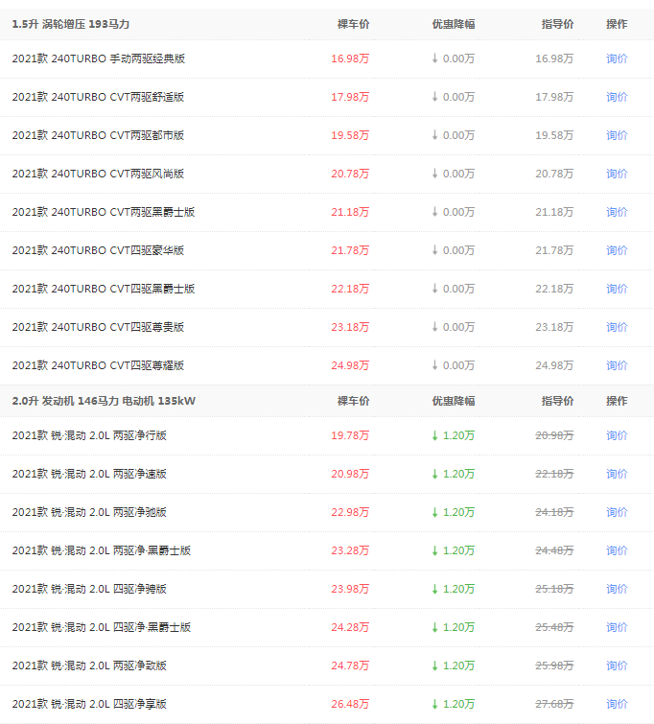Open the 240TURBO CVT两驱舒适版 model link
The height and width of the screenshot is (724, 654).
pos(98,97)
